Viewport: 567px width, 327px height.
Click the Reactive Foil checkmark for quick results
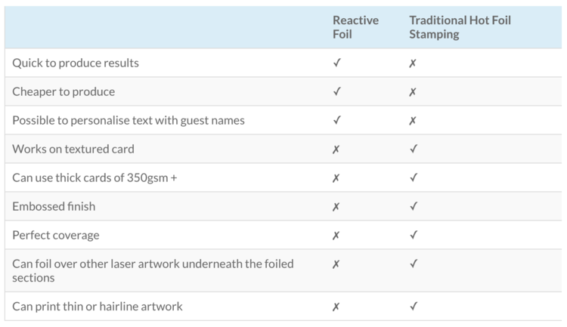(336, 63)
